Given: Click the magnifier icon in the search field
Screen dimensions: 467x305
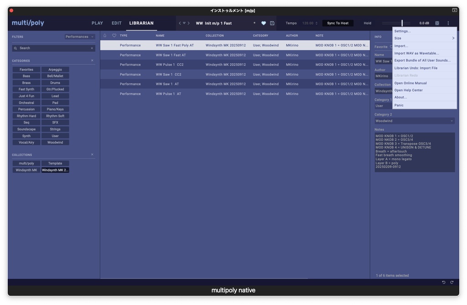Looking at the screenshot, I should [16, 47].
